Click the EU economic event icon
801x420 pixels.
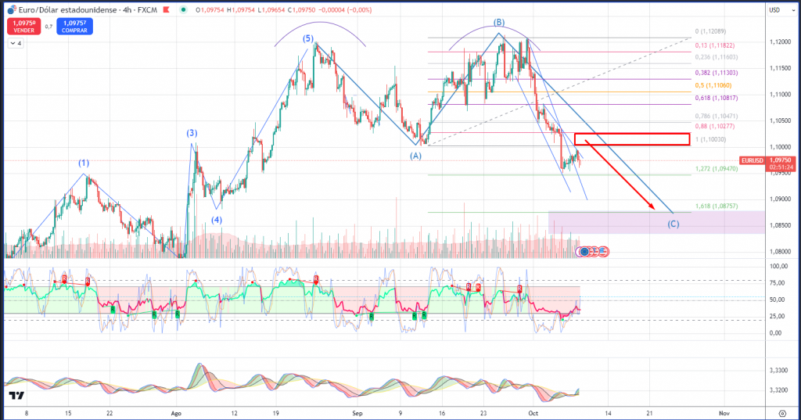pyautogui.click(x=584, y=252)
